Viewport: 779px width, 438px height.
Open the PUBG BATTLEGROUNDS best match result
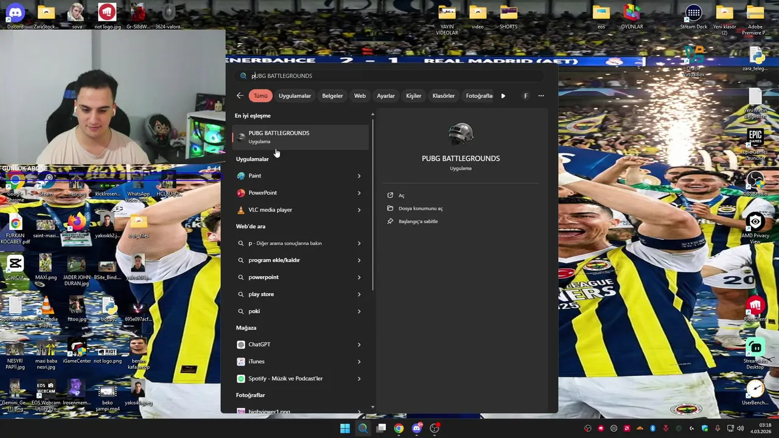click(x=300, y=137)
